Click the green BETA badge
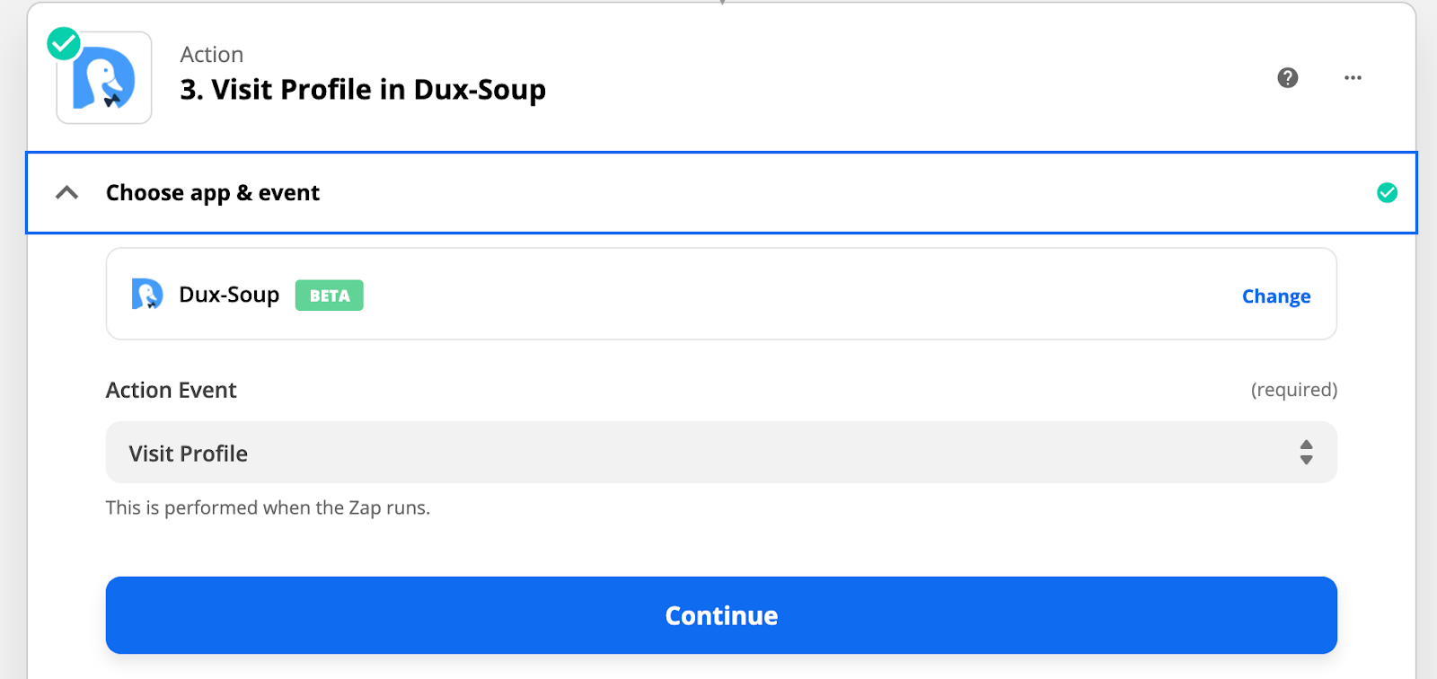Image resolution: width=1437 pixels, height=679 pixels. [x=329, y=295]
